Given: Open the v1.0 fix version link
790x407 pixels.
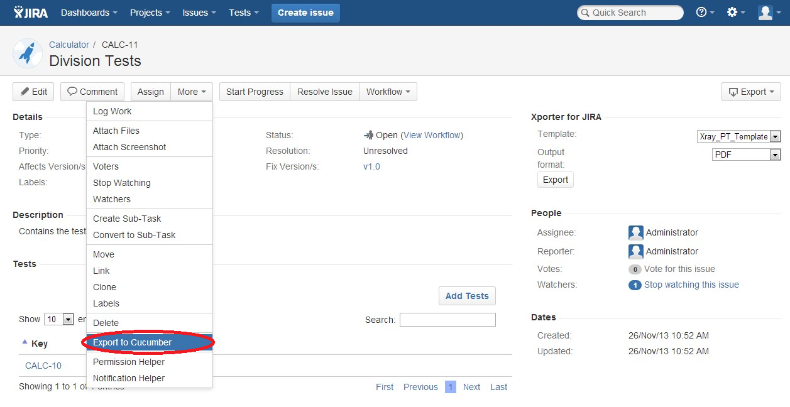Looking at the screenshot, I should pyautogui.click(x=371, y=166).
